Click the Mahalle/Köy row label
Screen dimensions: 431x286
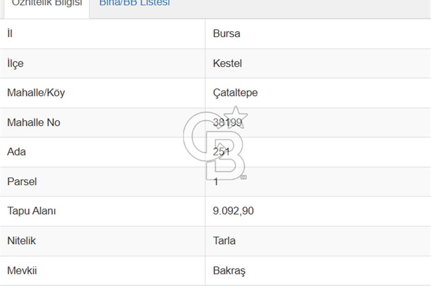click(36, 93)
